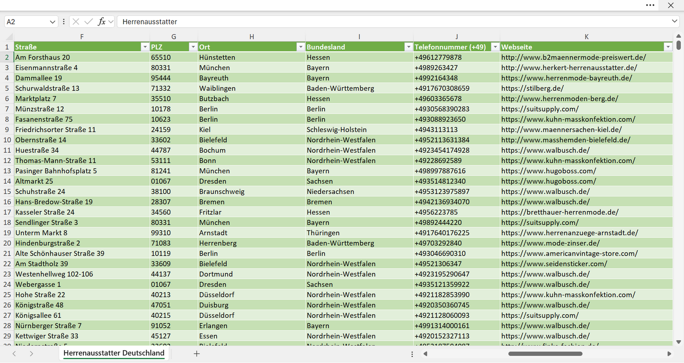Select column J header
684x363 pixels.
pos(456,37)
